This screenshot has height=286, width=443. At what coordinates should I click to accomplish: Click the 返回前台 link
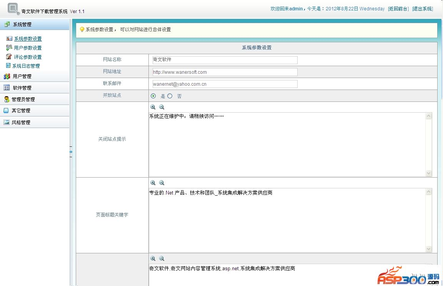pyautogui.click(x=398, y=9)
